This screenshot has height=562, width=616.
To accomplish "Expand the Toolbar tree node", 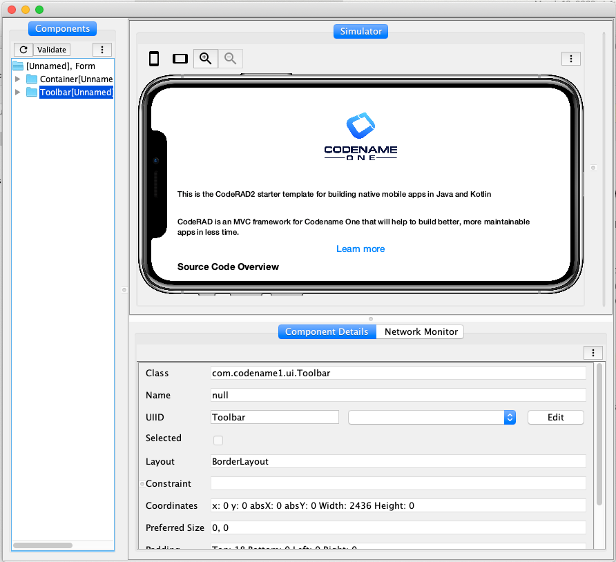I will tap(18, 93).
